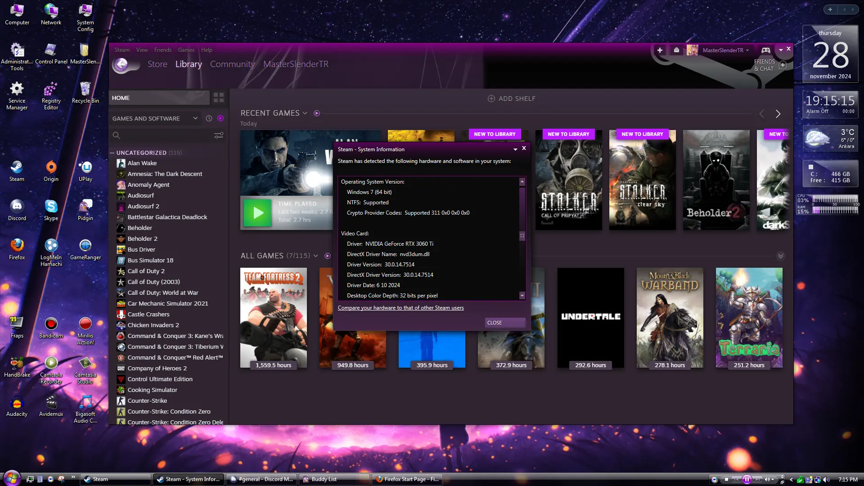
Task: Open Steam notifications bell icon
Action: tap(676, 50)
